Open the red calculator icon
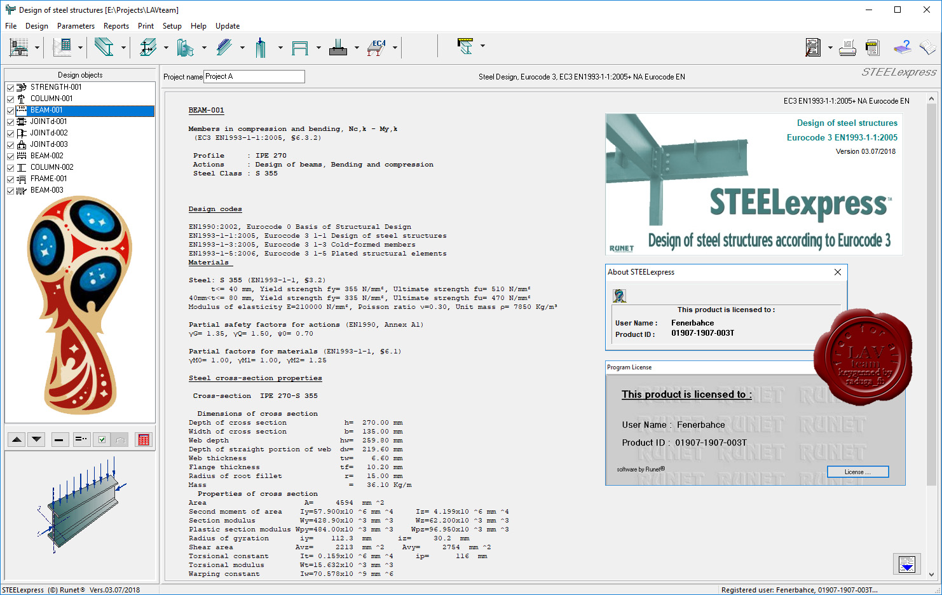 [x=144, y=439]
